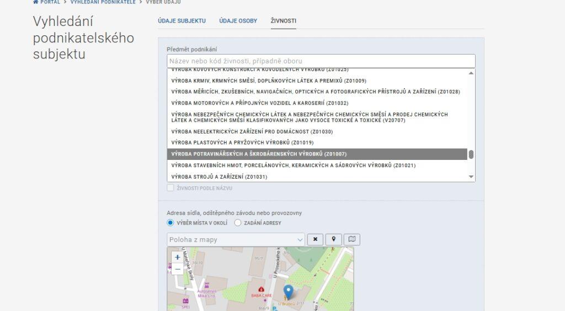565x311 pixels.
Task: Click the list scrollbar thumb
Action: (471, 154)
